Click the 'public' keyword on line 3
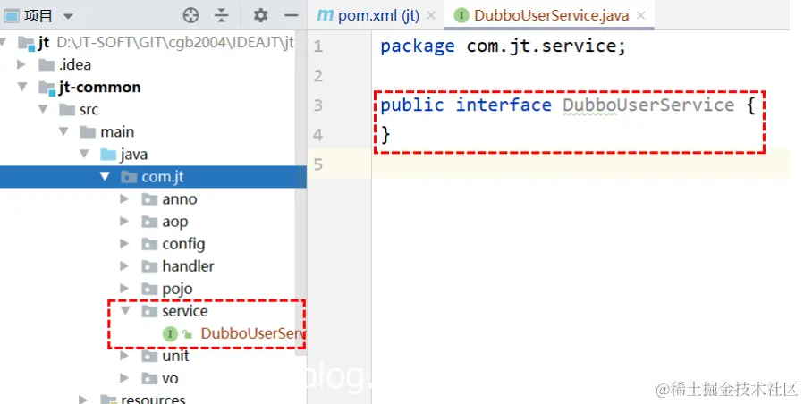This screenshot has width=804, height=404. point(411,105)
